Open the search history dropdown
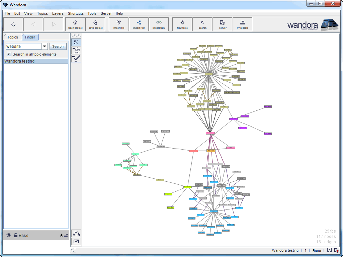 coord(45,46)
